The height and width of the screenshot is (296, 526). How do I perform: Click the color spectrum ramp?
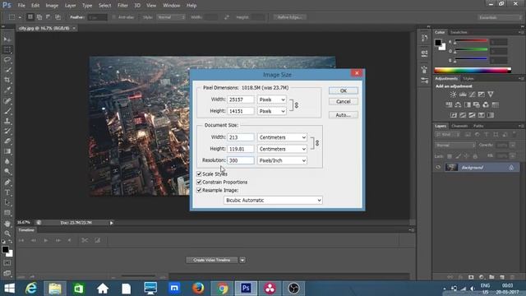click(x=473, y=70)
